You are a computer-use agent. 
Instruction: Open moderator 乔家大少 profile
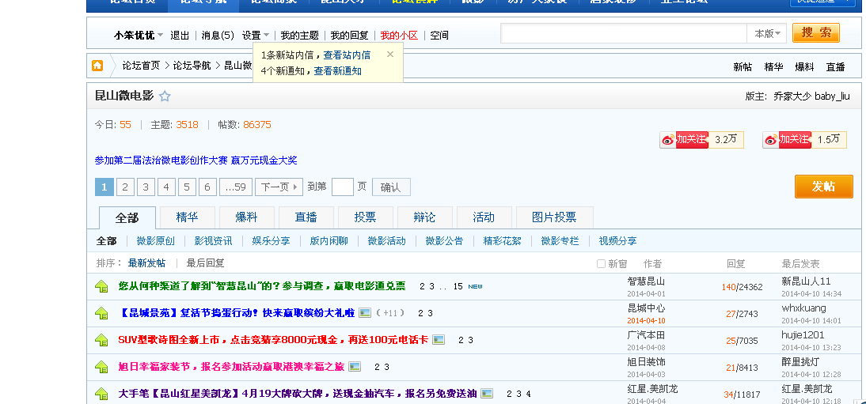[792, 96]
